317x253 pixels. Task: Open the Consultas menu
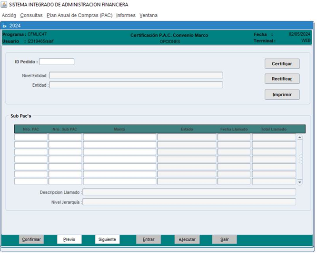tap(31, 15)
